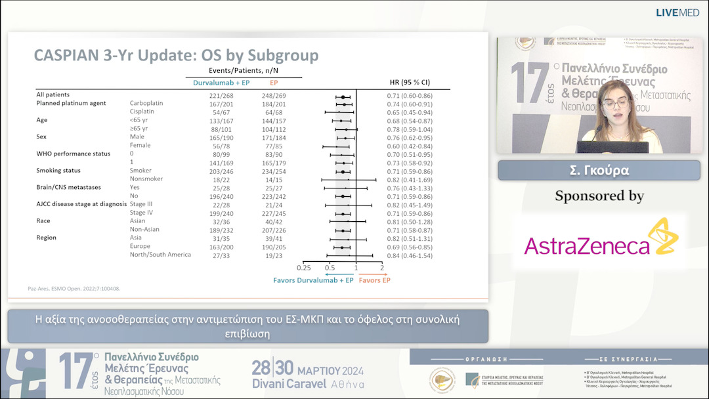Click the "ΣΕ ΣΥΝΕΡΓΑΣΙΑ" footer heading
This screenshot has width=709, height=399.
click(628, 359)
